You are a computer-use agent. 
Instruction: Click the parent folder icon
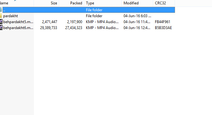click(x=1, y=10)
